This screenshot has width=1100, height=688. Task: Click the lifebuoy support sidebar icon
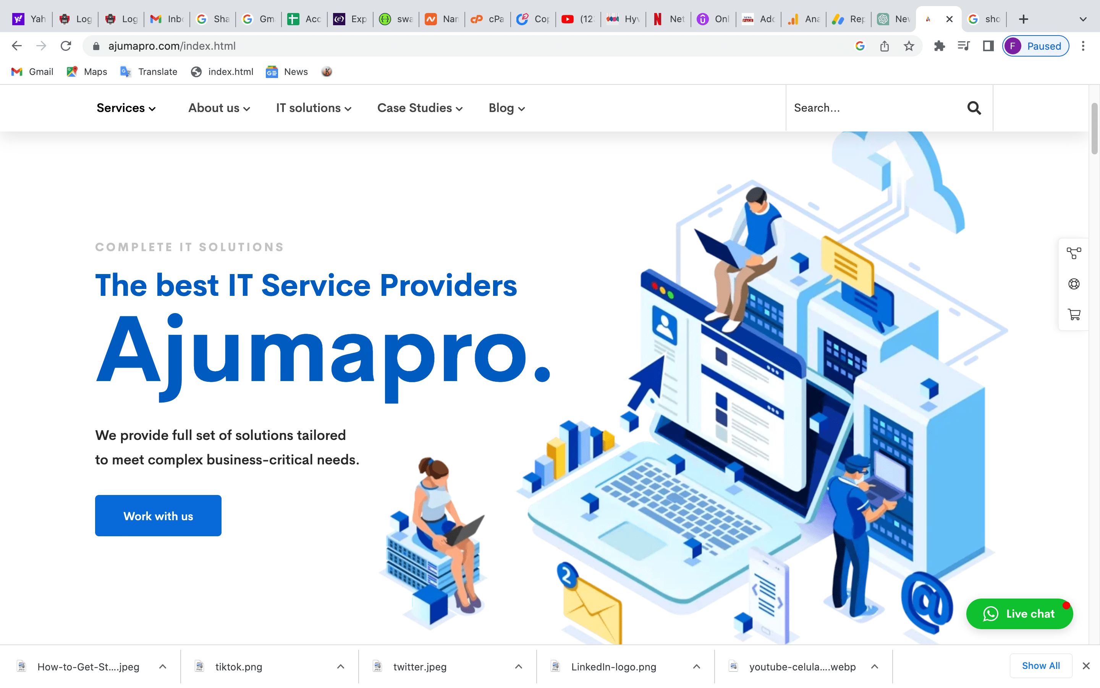point(1074,284)
